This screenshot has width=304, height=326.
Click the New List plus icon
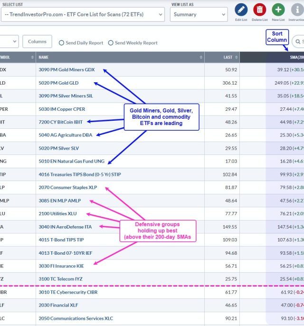pos(278,10)
